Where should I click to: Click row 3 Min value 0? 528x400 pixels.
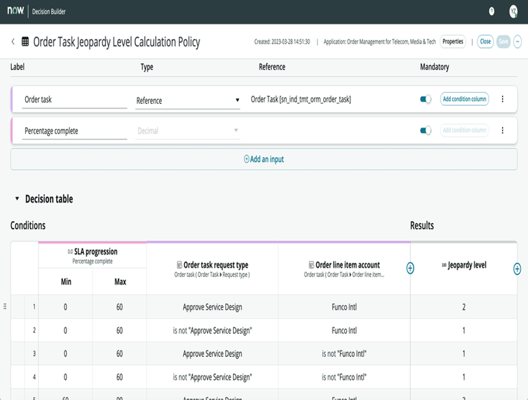(x=66, y=354)
